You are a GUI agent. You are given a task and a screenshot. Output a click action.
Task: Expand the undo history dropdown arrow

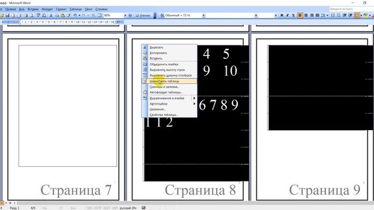point(79,16)
